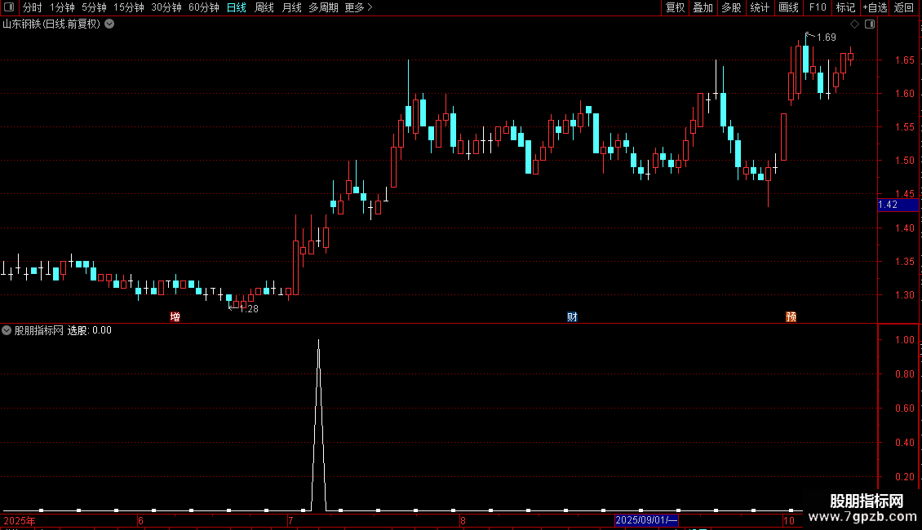Click the 叠加 overlay button
Image resolution: width=922 pixels, height=530 pixels.
pyautogui.click(x=703, y=7)
